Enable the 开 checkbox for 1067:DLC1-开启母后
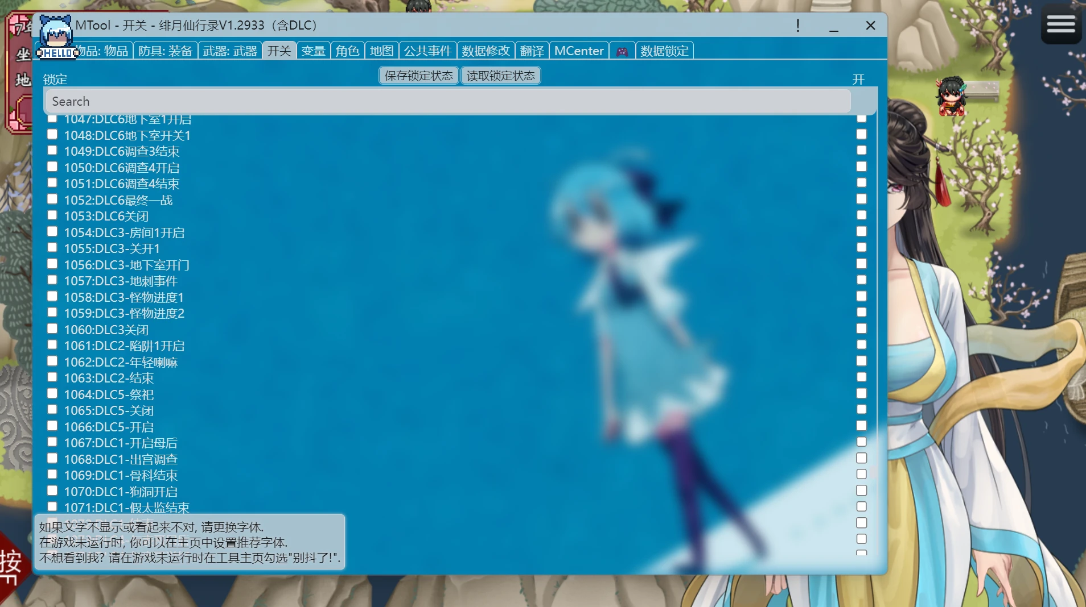This screenshot has width=1086, height=607. point(862,442)
